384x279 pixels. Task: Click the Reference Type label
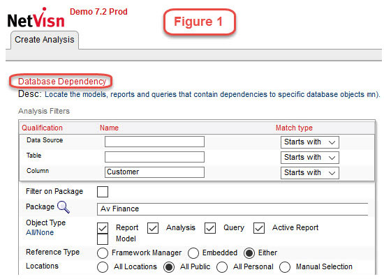[52, 252]
